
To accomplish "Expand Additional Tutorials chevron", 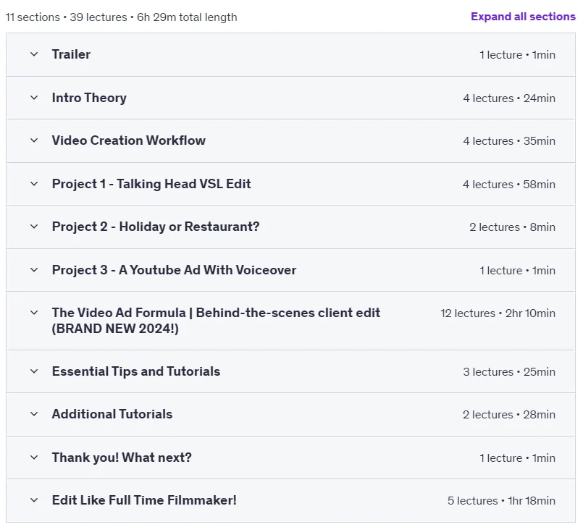I will 34,414.
